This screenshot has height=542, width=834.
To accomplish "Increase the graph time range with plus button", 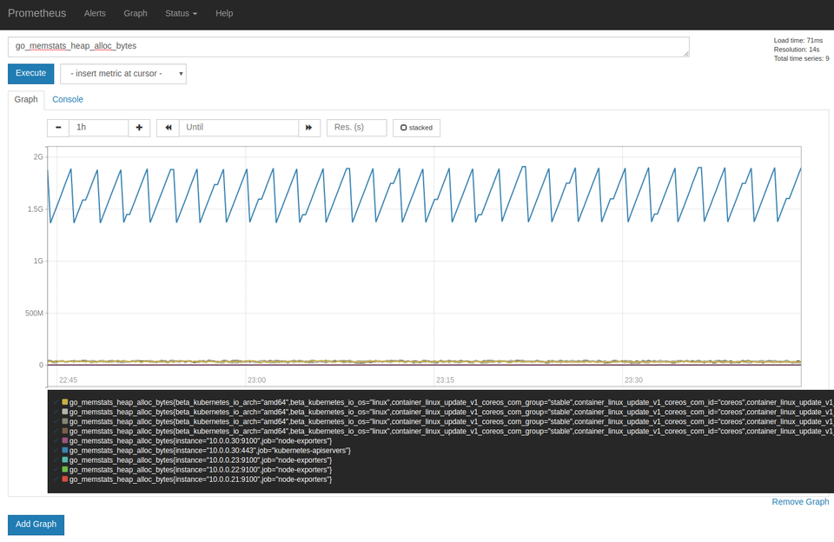I will click(139, 128).
